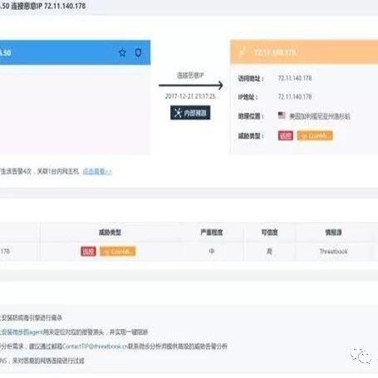Click the star favorite icon in blue header
This screenshot has width=378, height=378.
[x=122, y=52]
